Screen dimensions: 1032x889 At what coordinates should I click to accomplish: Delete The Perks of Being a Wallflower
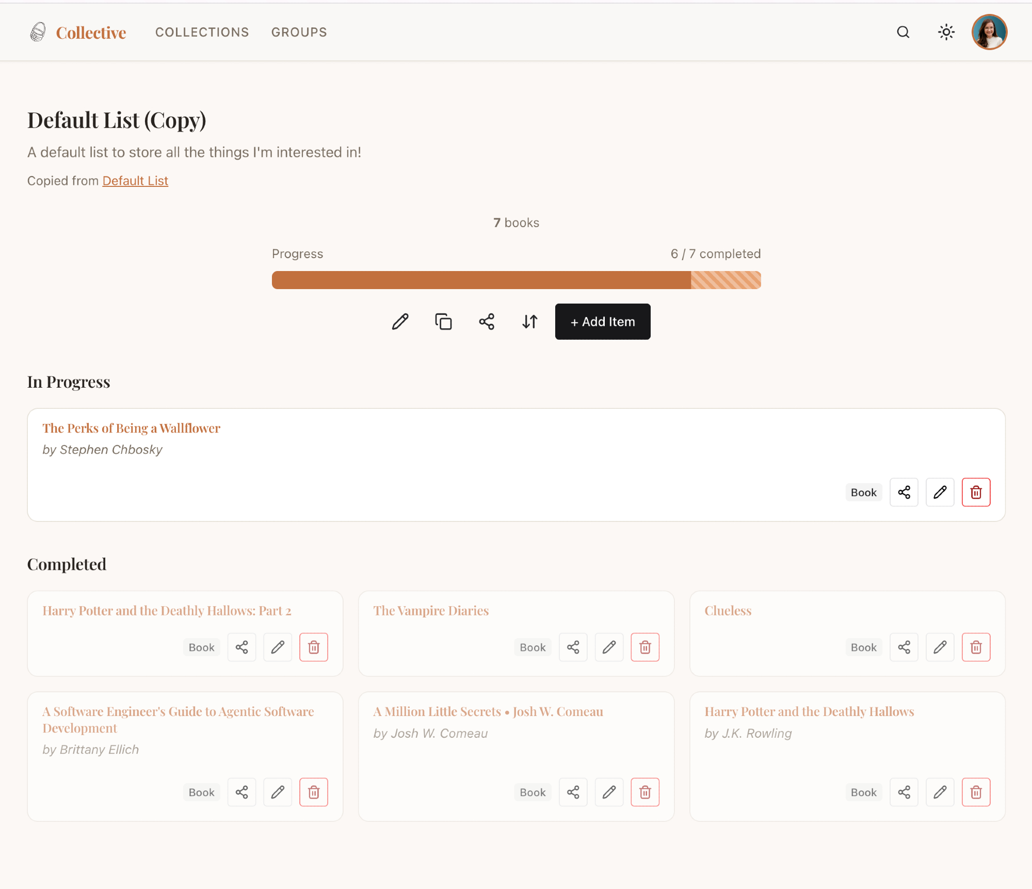pyautogui.click(x=976, y=492)
